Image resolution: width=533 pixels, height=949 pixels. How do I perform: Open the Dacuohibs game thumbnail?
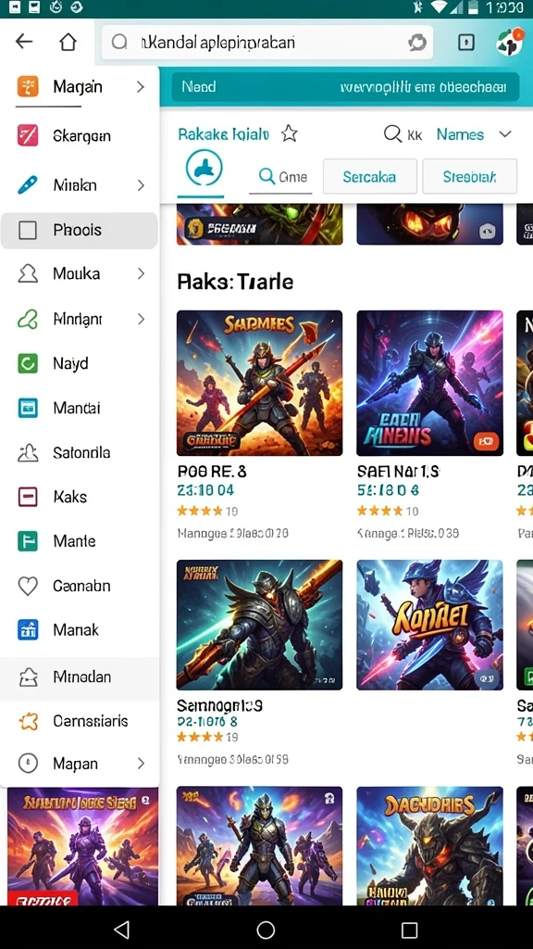(429, 846)
